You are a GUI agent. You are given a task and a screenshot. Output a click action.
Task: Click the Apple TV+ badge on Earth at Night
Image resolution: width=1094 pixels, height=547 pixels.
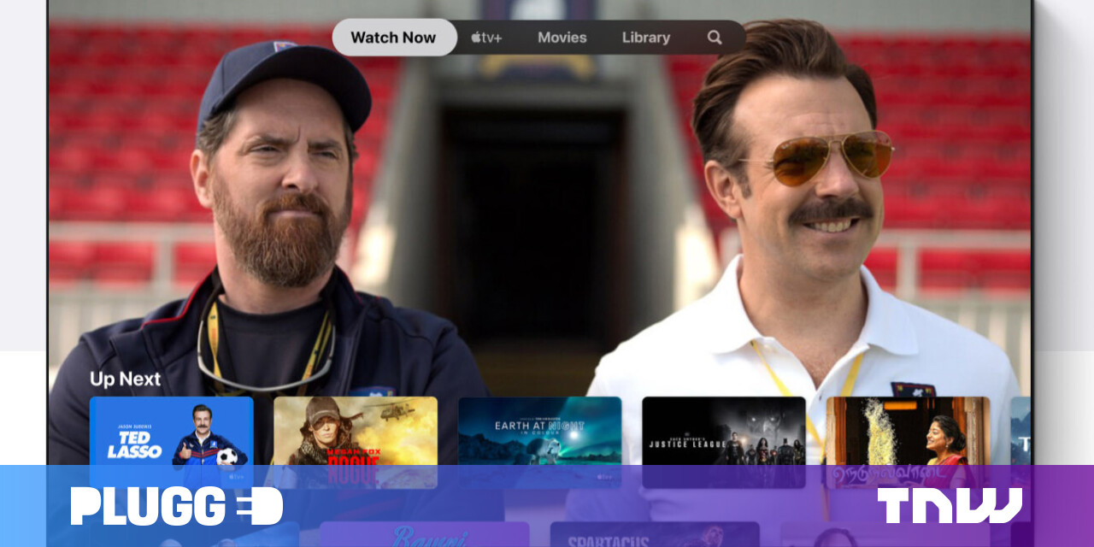tap(605, 476)
